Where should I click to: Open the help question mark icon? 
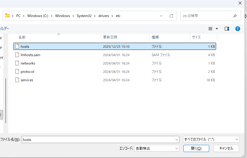[237, 29]
